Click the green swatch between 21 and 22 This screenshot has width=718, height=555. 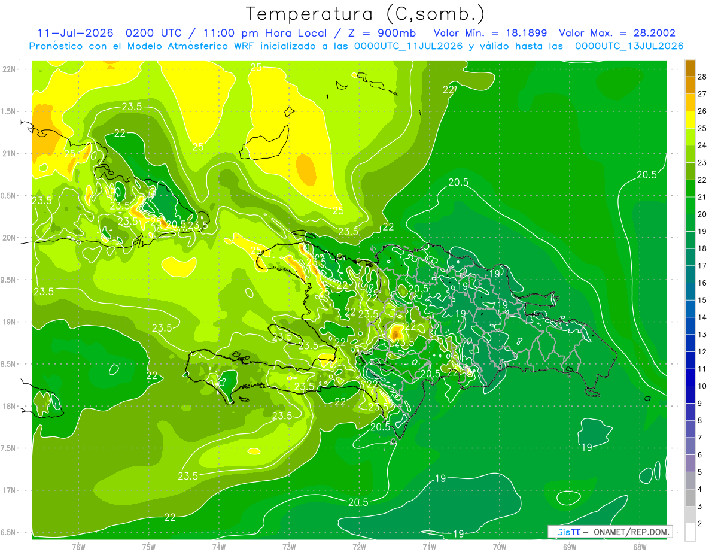tap(690, 189)
